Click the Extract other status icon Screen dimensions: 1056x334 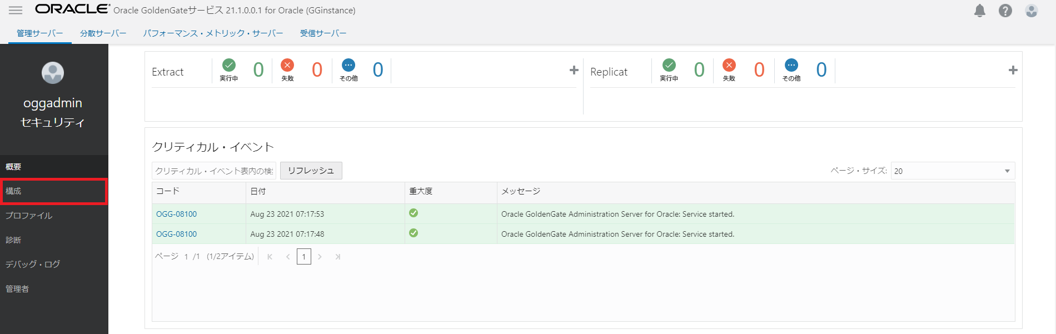(348, 66)
